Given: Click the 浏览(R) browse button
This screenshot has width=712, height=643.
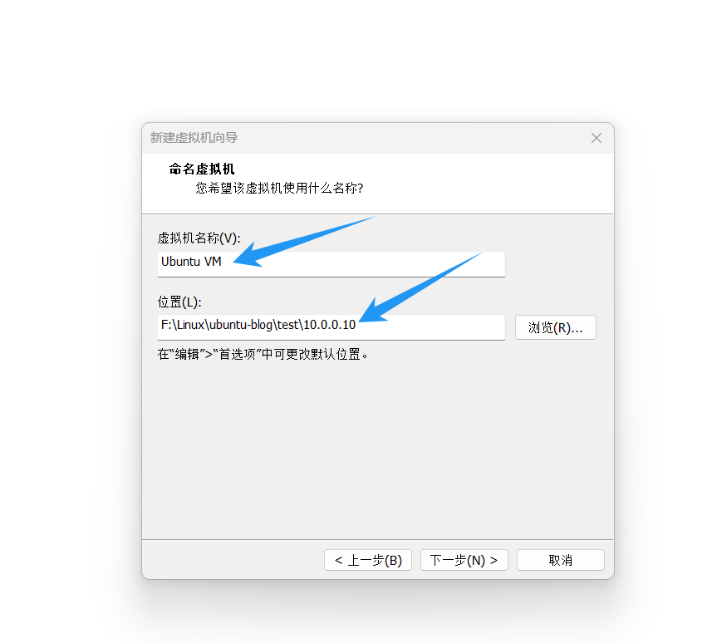Looking at the screenshot, I should tap(555, 327).
